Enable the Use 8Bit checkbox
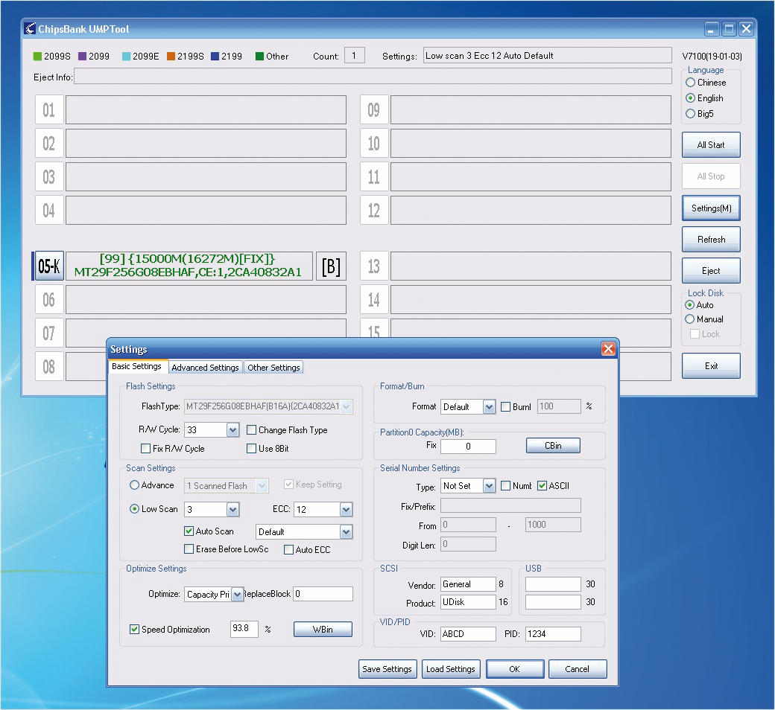Viewport: 775px width, 710px height. pyautogui.click(x=252, y=449)
